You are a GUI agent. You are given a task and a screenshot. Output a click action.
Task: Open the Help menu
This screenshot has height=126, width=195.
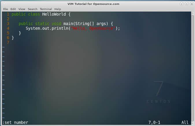pyautogui.click(x=58, y=9)
